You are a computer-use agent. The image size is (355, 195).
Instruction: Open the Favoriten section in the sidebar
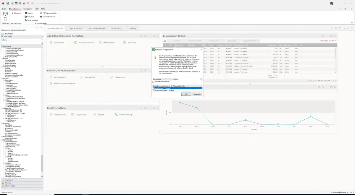click(x=22, y=183)
